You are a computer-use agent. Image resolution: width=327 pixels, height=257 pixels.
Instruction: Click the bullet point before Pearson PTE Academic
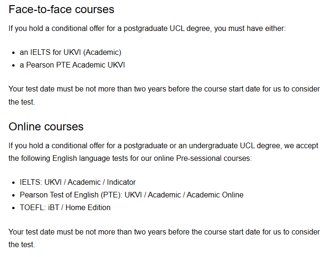pyautogui.click(x=14, y=66)
